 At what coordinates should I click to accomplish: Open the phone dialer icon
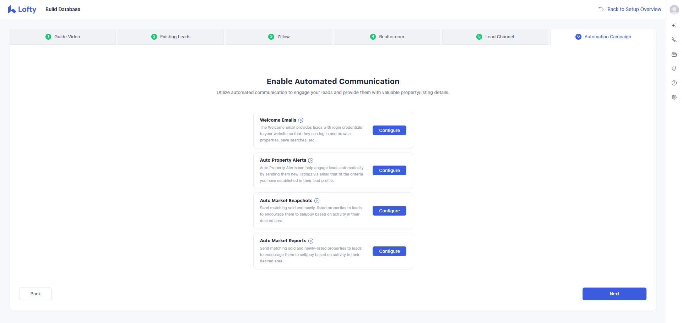coord(674,40)
